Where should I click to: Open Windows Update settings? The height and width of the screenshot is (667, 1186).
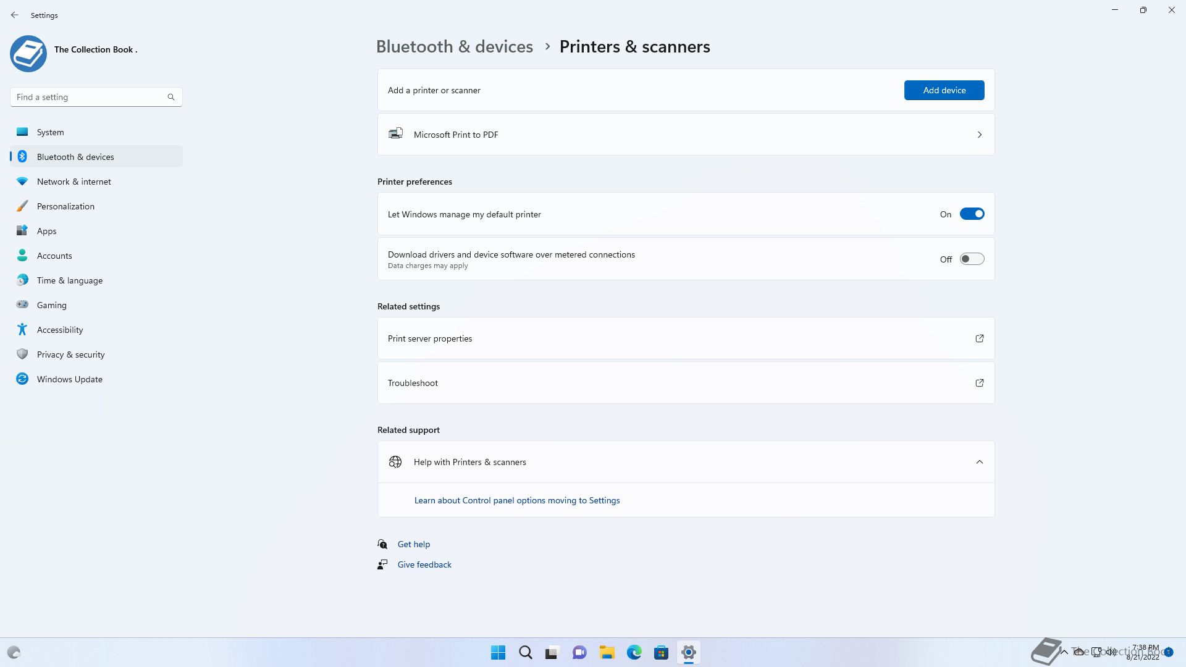[x=96, y=379]
